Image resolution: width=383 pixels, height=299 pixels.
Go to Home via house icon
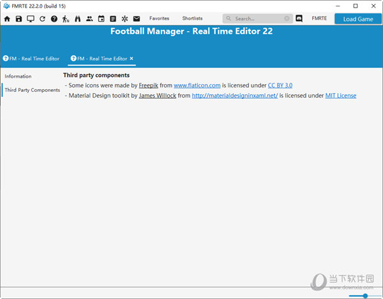(7, 18)
